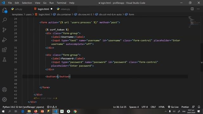The image size is (203, 114).
Task: Open the File menu
Action: (10, 3)
